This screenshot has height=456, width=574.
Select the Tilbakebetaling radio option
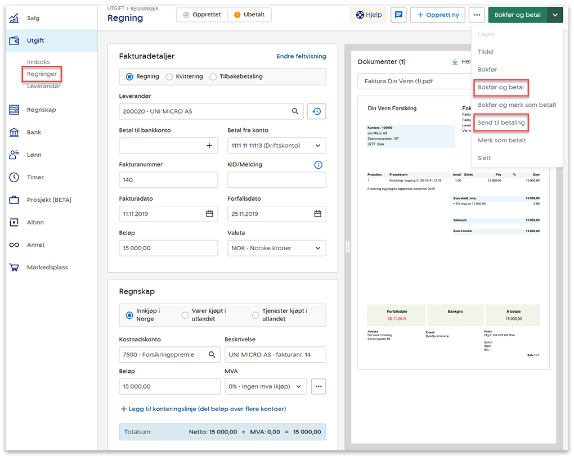pyautogui.click(x=213, y=76)
